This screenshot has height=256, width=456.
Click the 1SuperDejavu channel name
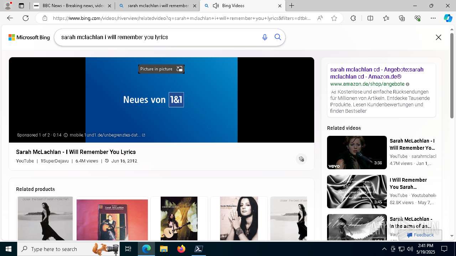(x=55, y=161)
